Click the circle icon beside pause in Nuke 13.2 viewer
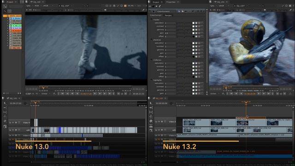 point(287,6)
